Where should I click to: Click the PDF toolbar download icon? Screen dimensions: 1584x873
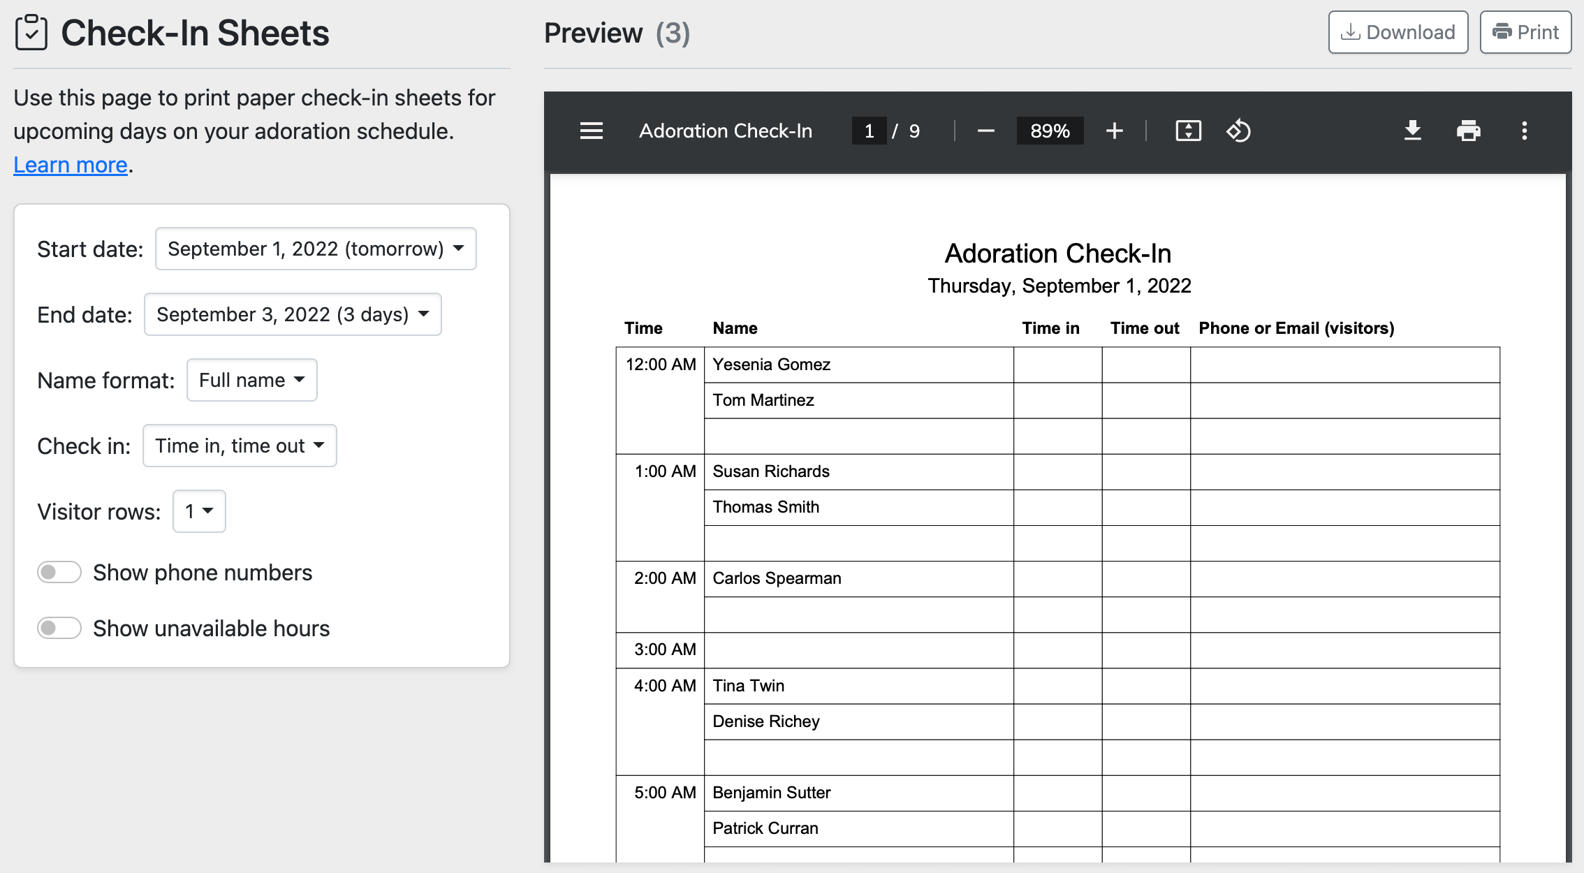click(1412, 131)
